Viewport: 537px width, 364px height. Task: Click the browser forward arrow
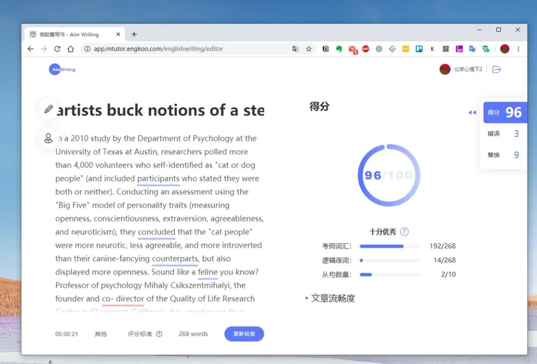[44, 49]
